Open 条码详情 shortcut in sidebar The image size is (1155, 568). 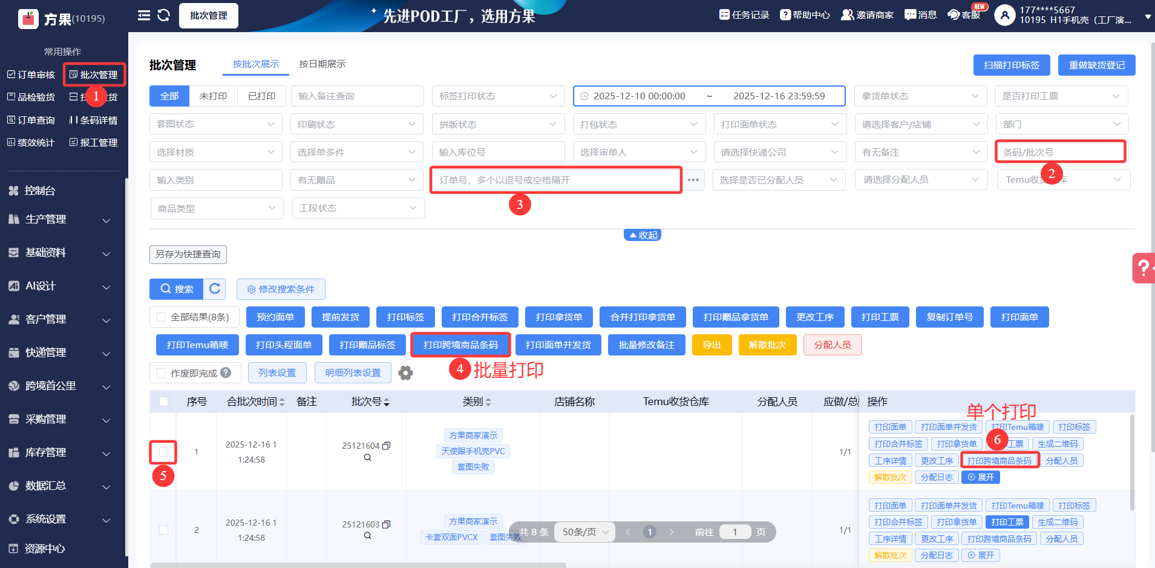pyautogui.click(x=93, y=120)
